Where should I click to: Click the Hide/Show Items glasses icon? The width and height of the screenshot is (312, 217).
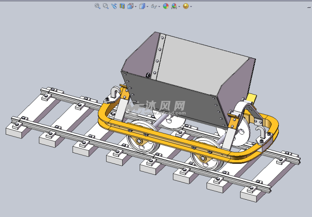153,6
